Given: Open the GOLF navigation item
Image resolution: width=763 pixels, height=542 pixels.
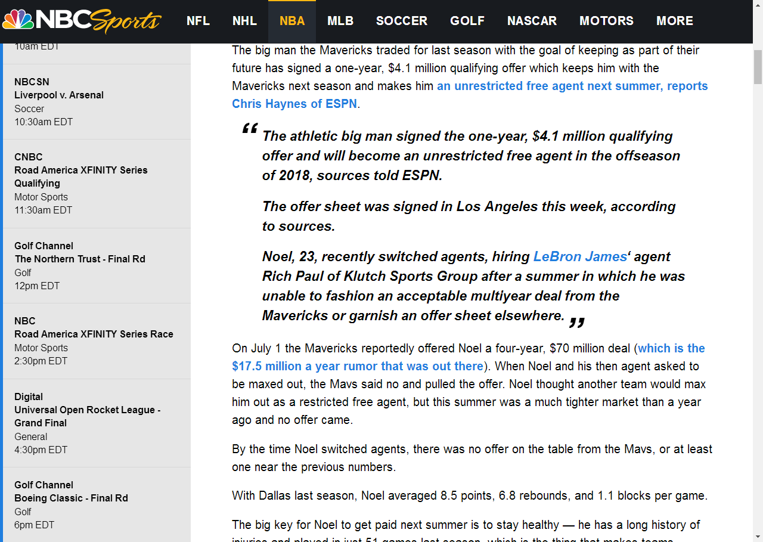Looking at the screenshot, I should [467, 21].
